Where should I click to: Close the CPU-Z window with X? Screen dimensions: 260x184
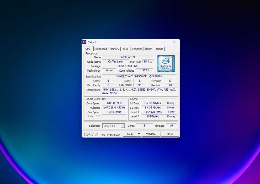pyautogui.click(x=174, y=42)
